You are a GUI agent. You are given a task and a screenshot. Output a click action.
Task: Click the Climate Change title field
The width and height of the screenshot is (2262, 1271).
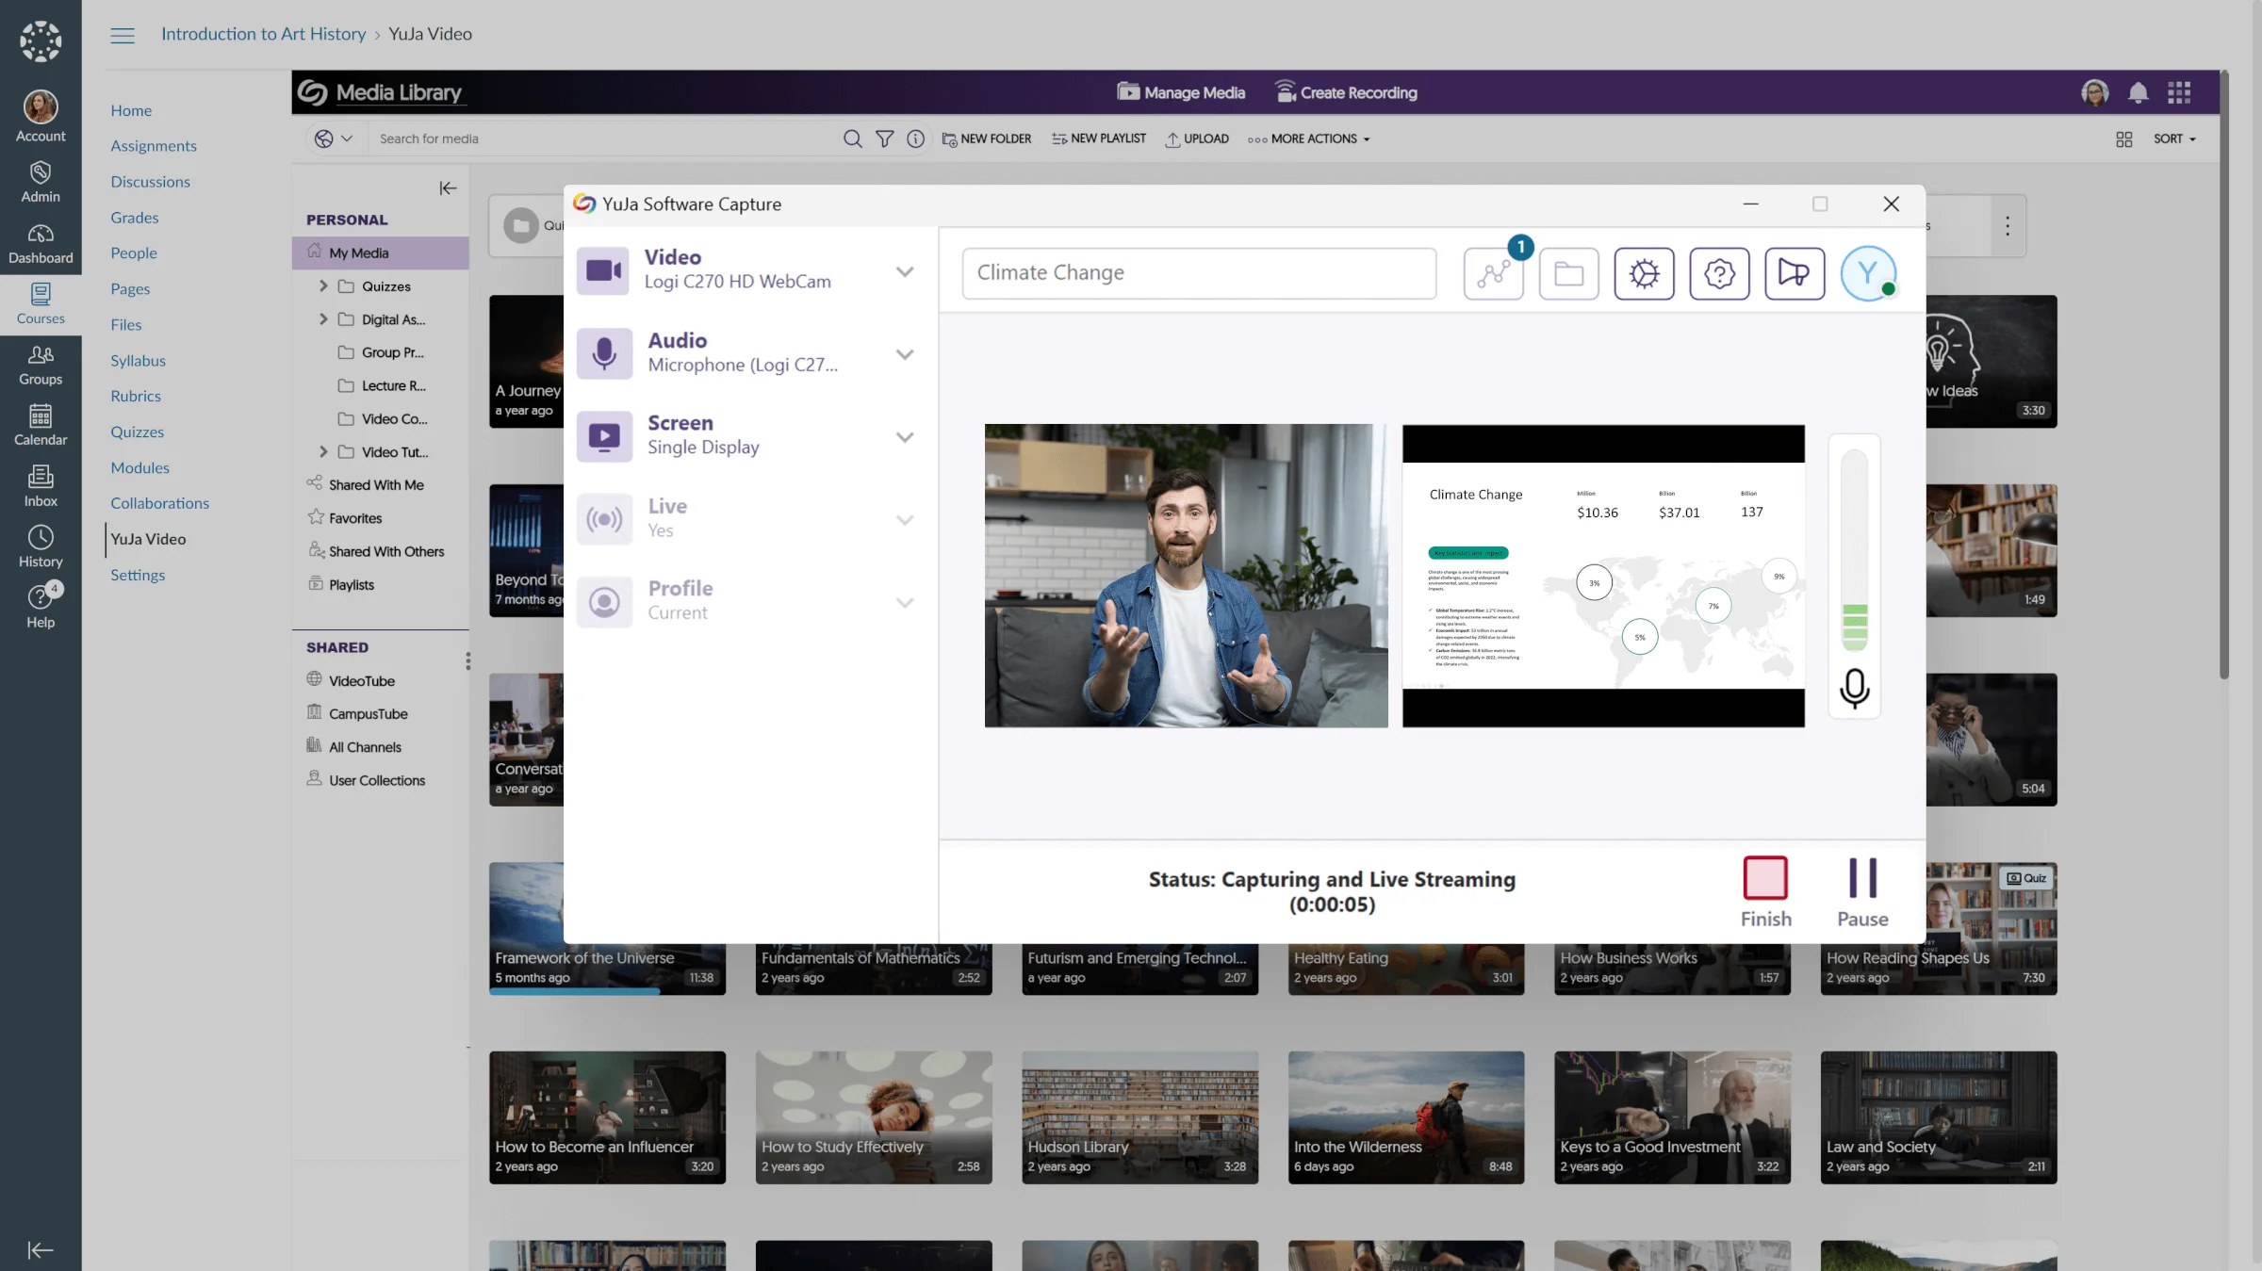1199,273
